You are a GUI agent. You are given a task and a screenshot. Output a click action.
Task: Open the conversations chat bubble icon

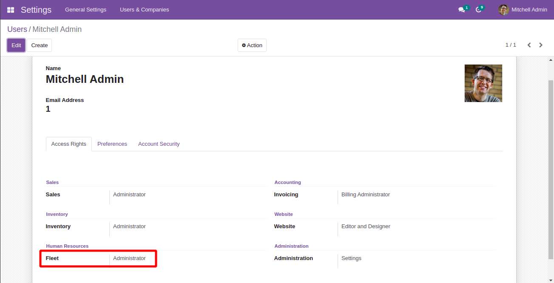tap(462, 10)
